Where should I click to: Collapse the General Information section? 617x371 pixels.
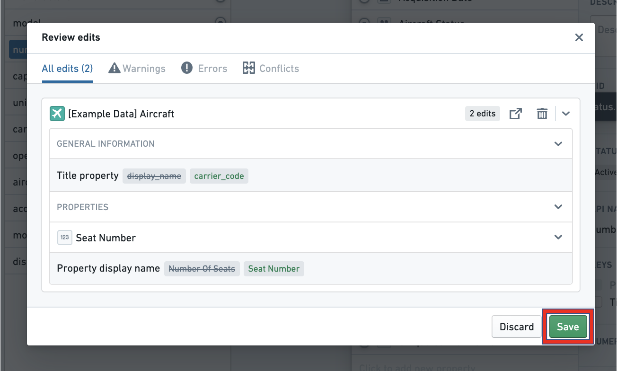pyautogui.click(x=558, y=143)
